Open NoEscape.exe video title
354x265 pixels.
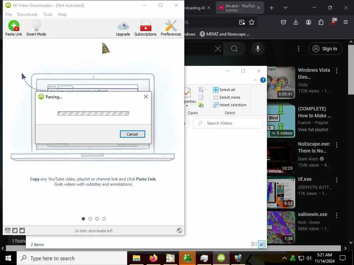click(314, 147)
